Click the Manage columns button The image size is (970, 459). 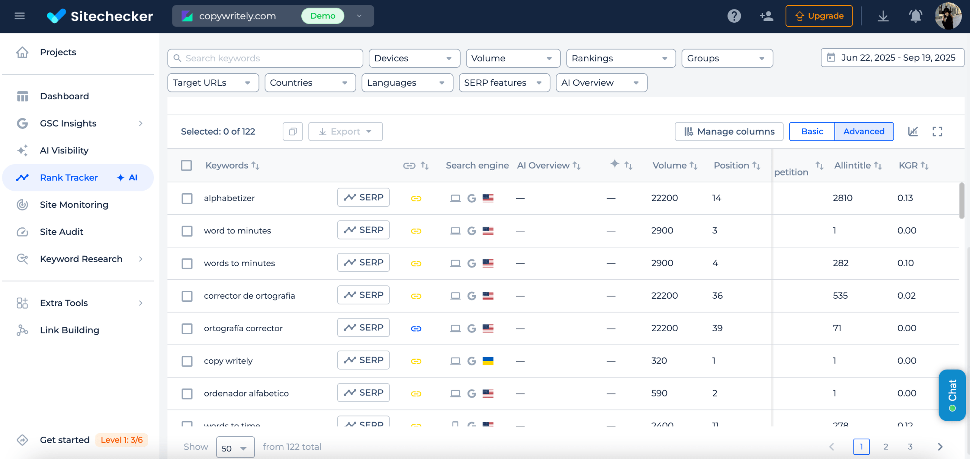point(729,132)
